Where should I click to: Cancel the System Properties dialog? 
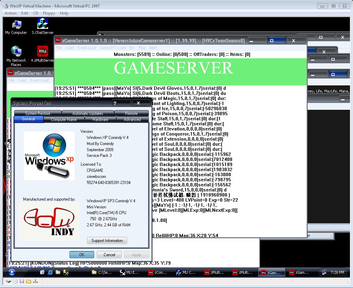click(109, 255)
